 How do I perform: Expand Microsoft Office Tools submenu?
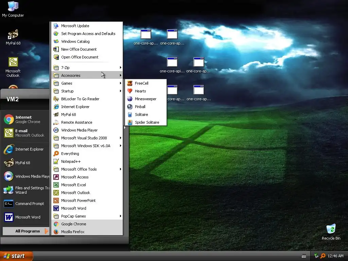point(87,169)
